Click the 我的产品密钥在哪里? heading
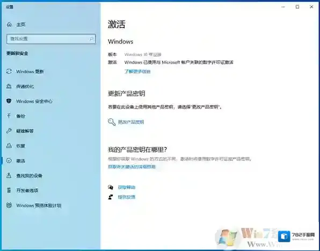320x251 pixels. pos(137,150)
